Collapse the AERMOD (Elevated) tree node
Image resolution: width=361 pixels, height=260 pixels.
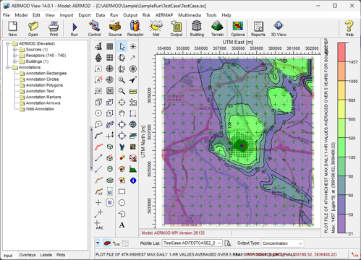click(x=8, y=43)
